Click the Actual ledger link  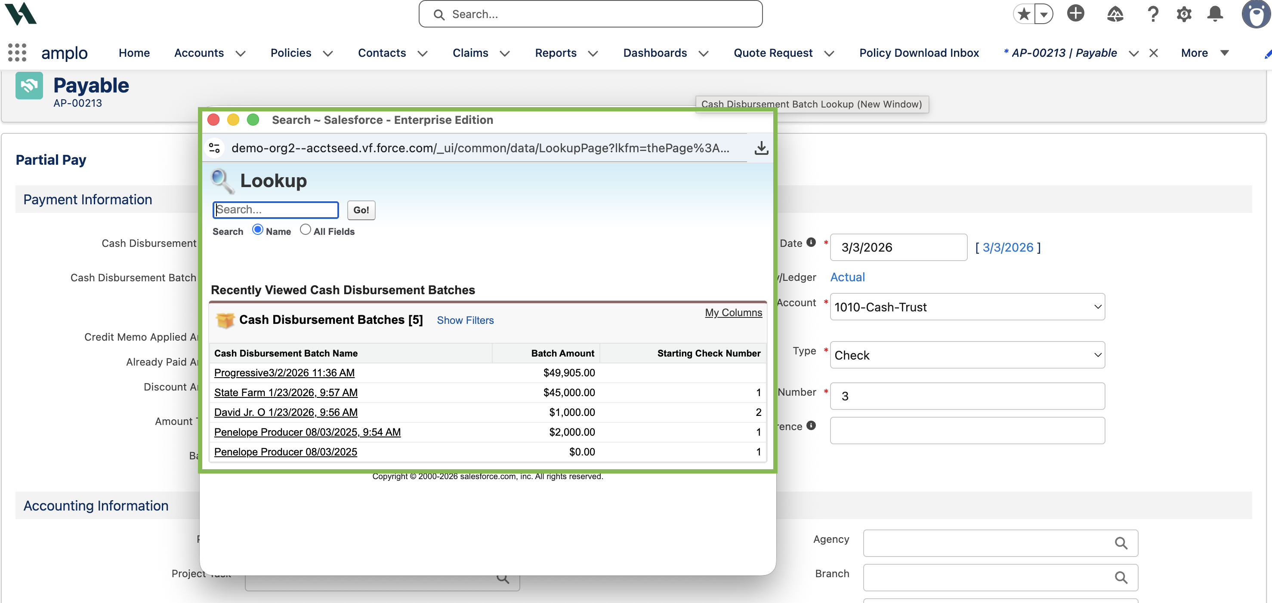(x=847, y=277)
